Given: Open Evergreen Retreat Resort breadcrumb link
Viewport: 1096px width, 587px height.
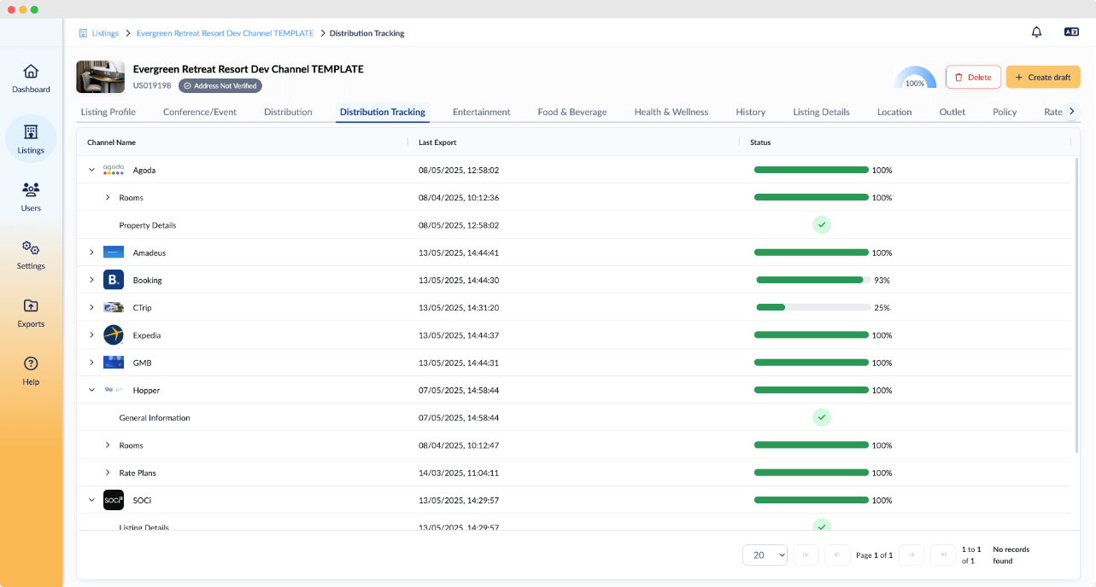Looking at the screenshot, I should tap(226, 33).
